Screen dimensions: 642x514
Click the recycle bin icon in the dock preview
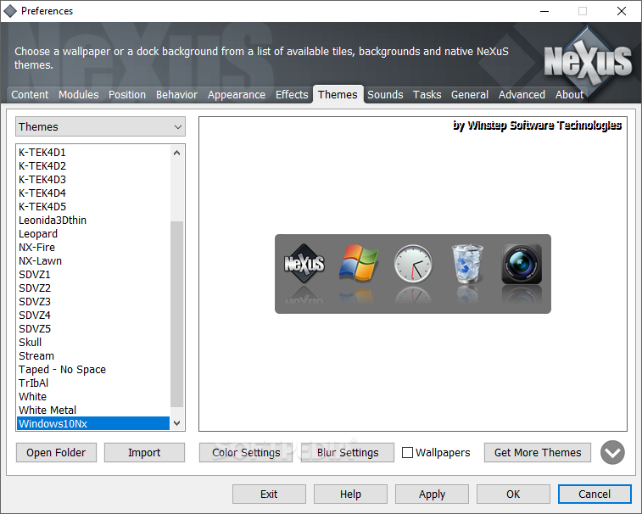[x=467, y=264]
